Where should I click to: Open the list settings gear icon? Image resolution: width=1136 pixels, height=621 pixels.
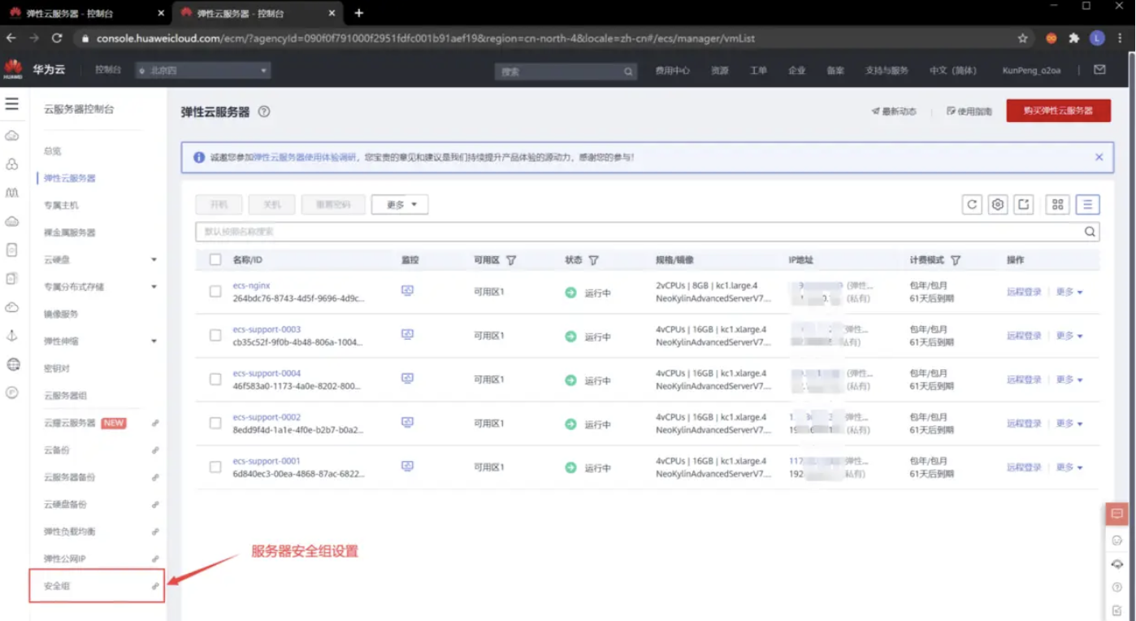pyautogui.click(x=998, y=205)
